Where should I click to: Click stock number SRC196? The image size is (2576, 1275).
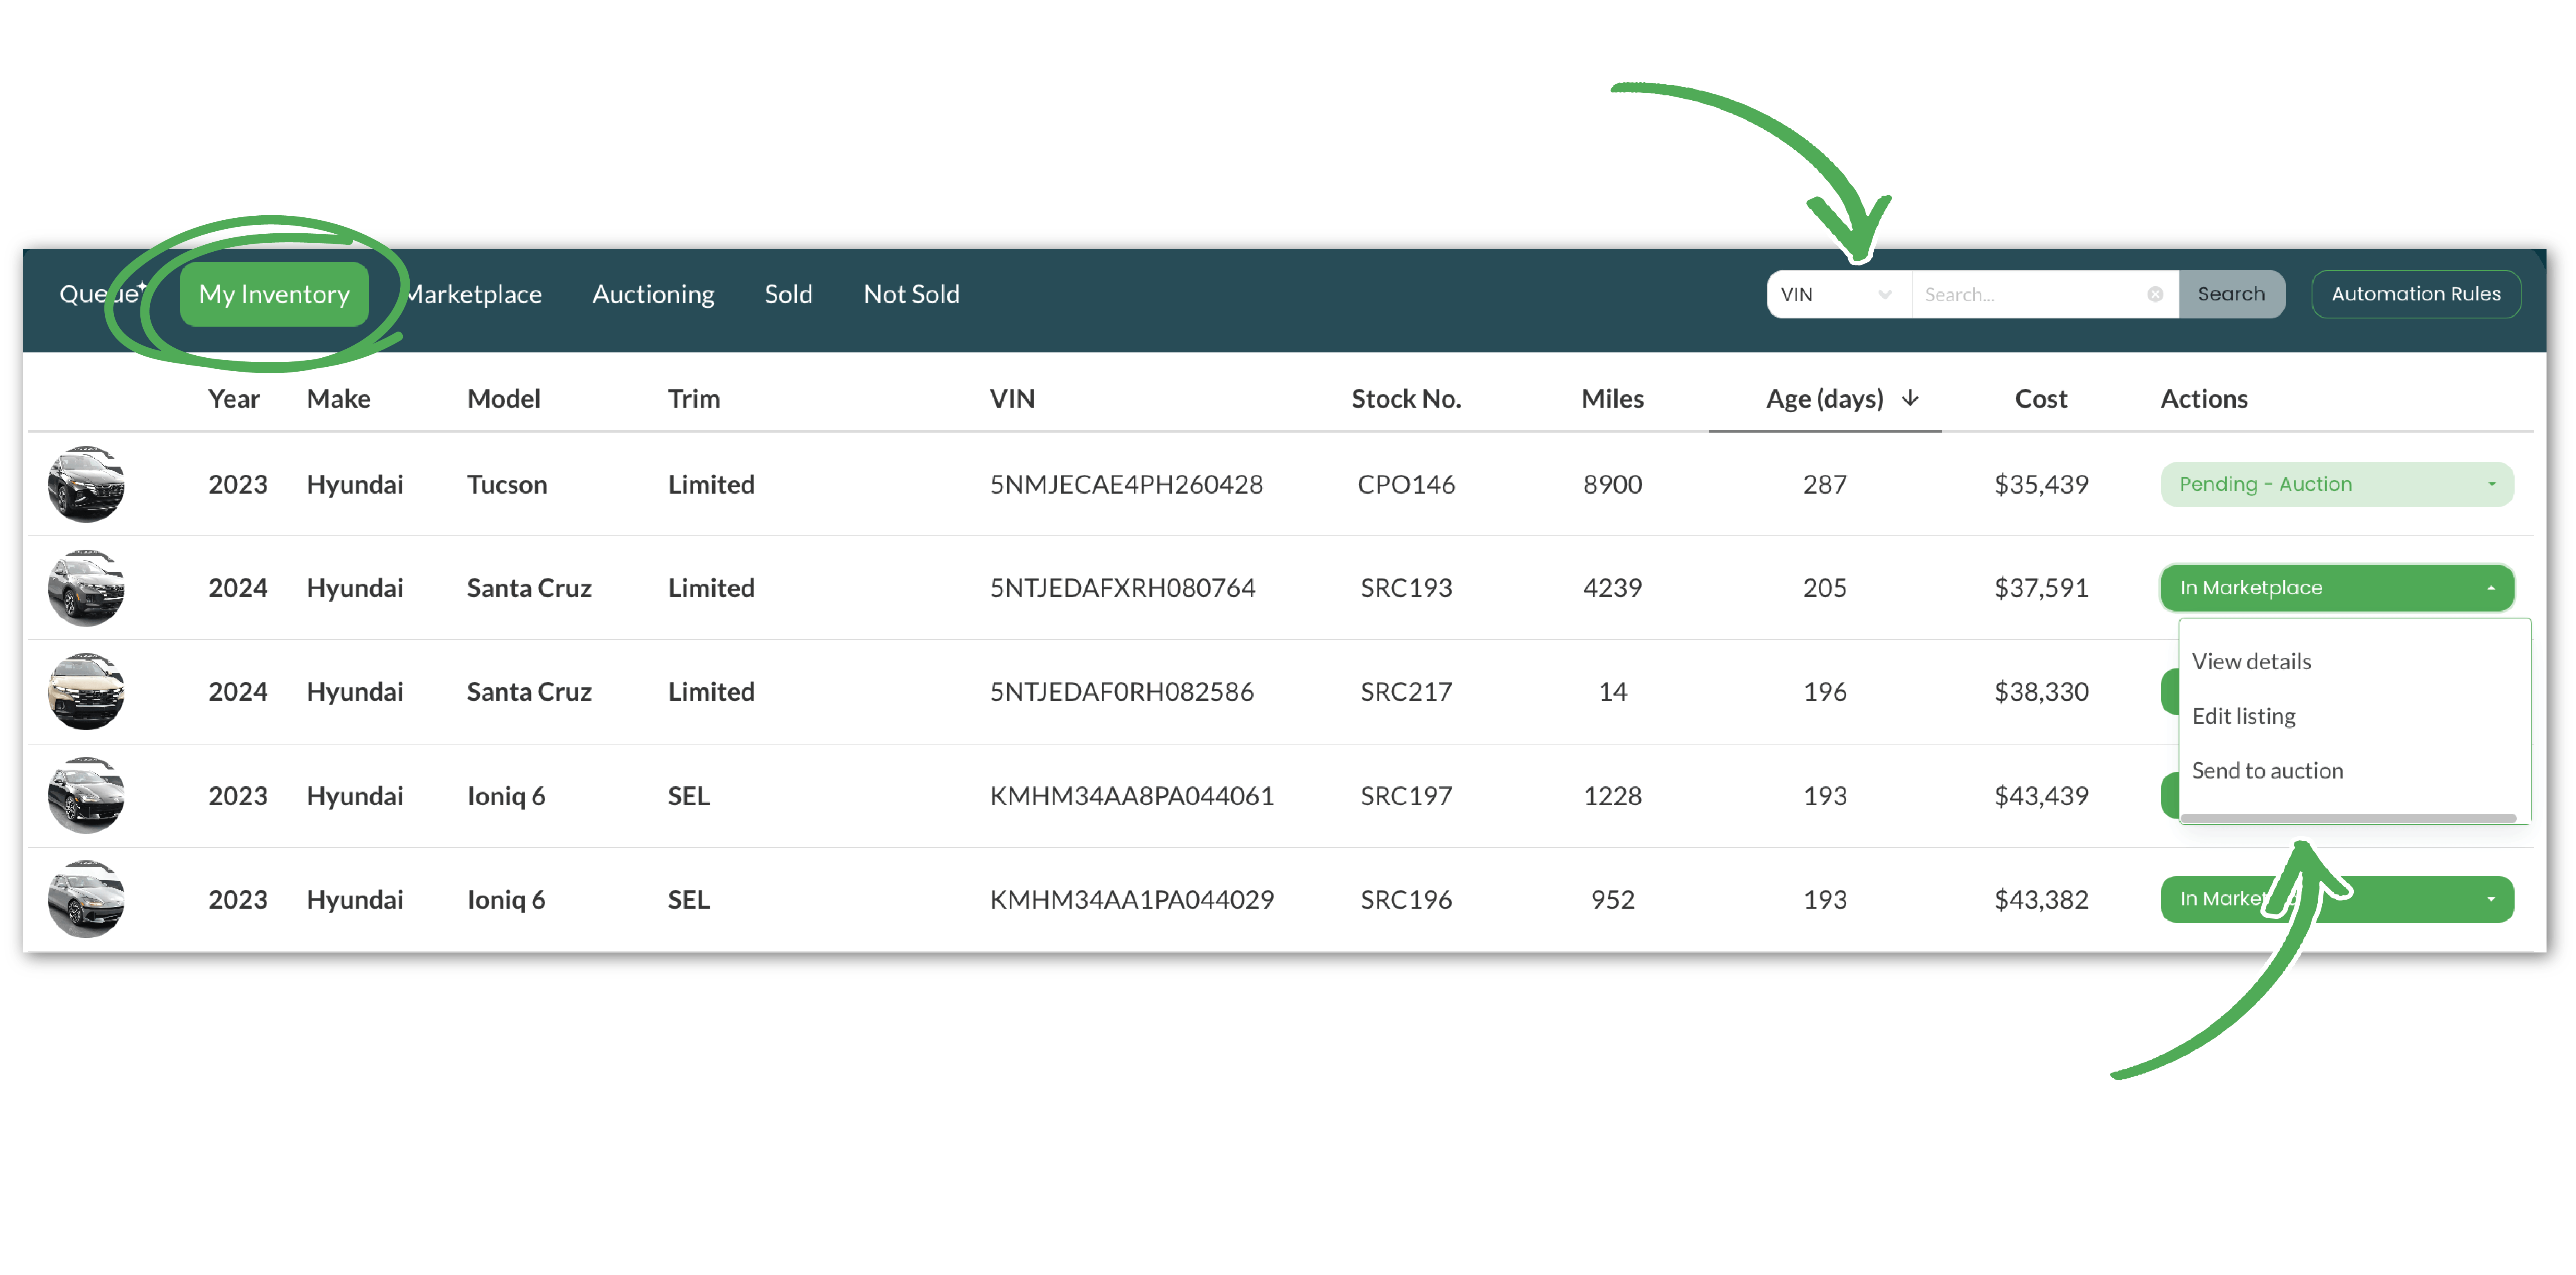click(x=1406, y=900)
